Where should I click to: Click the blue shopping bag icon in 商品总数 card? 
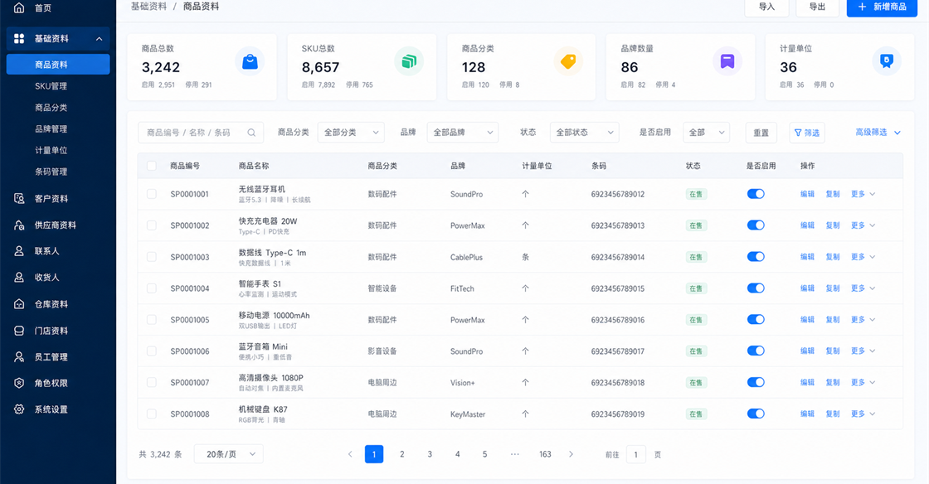(x=250, y=61)
